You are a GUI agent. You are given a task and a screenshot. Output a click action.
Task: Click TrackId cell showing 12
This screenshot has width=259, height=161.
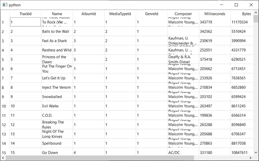(x=25, y=125)
